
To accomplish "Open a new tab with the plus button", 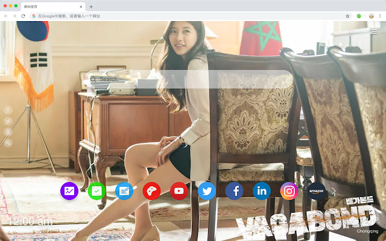I will pos(91,7).
